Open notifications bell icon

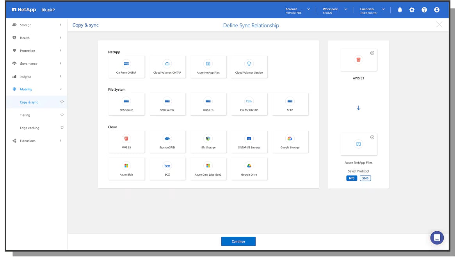click(x=400, y=10)
